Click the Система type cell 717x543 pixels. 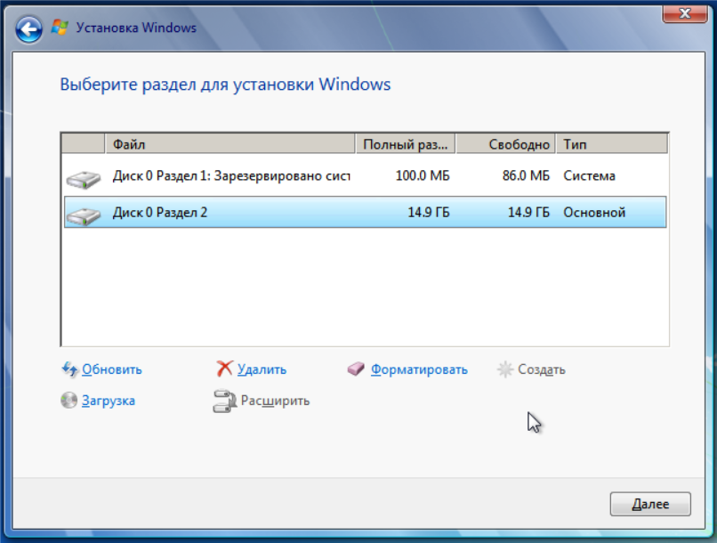tap(589, 176)
